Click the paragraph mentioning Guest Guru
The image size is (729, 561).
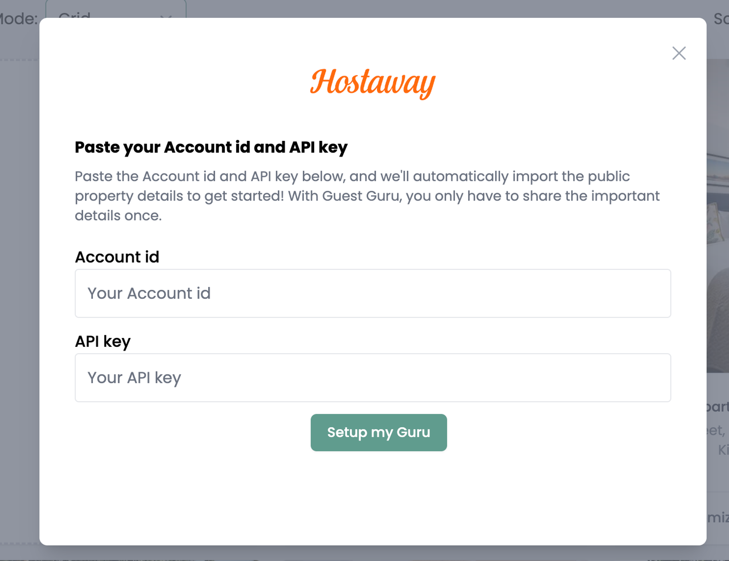pyautogui.click(x=367, y=196)
